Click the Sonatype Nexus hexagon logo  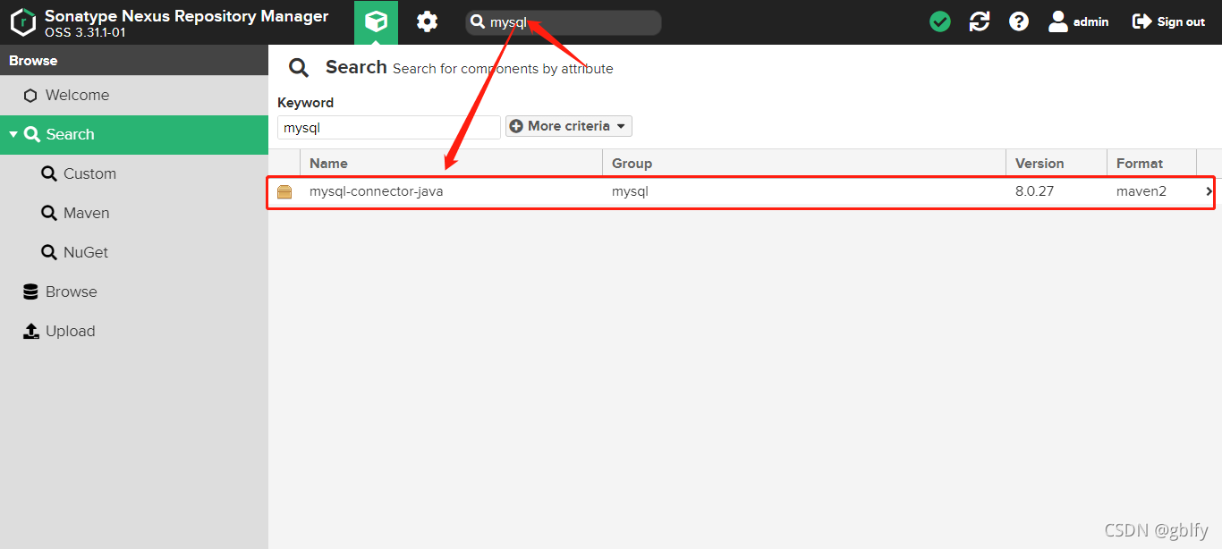(x=23, y=22)
